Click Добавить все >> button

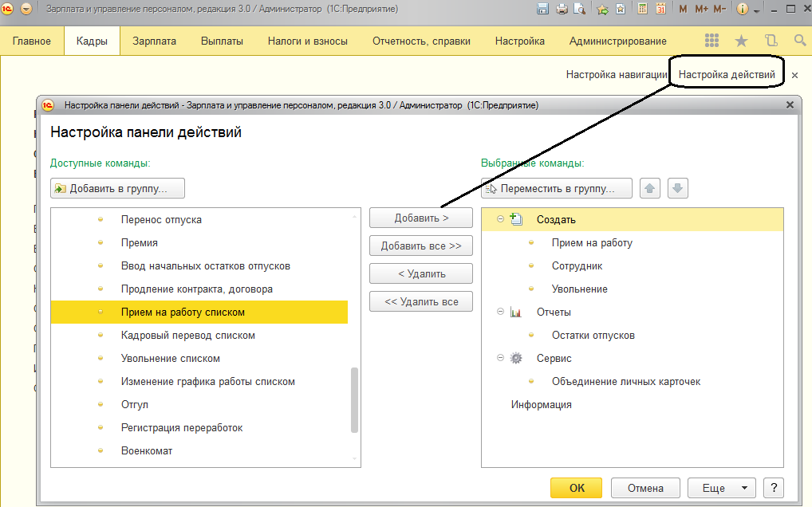point(421,246)
